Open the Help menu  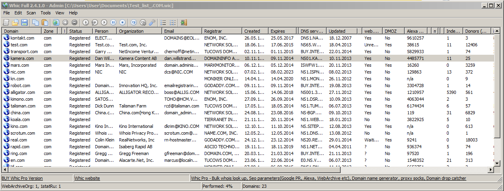pyautogui.click(x=73, y=13)
